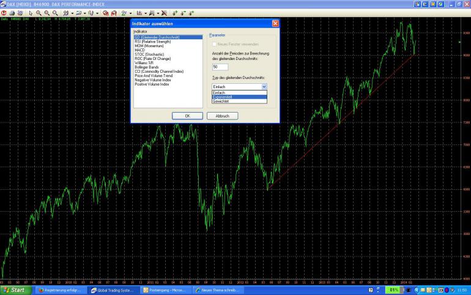
Task: Toggle 'Neues Fenster verwenden' checkbox
Action: tap(214, 44)
